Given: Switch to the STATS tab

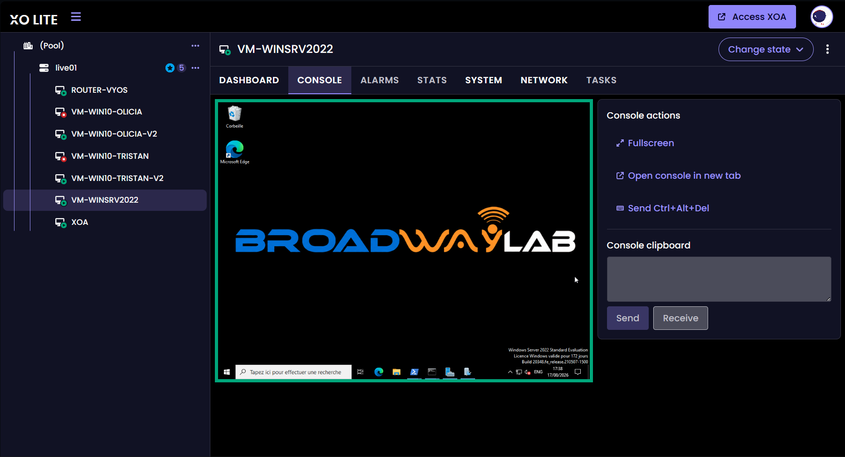Looking at the screenshot, I should coord(432,80).
